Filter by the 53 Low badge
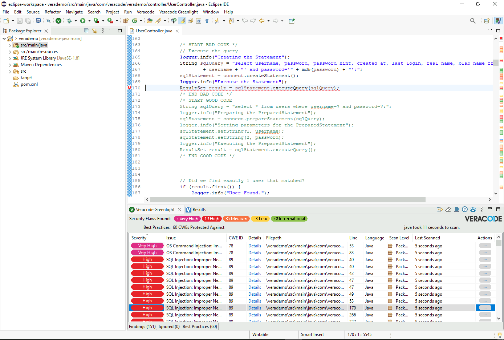Image resolution: width=504 pixels, height=340 pixels. 260,219
